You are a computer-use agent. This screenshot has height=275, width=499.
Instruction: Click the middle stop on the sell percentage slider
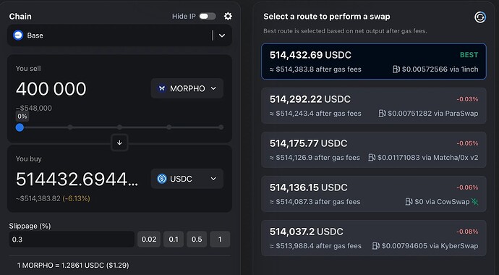119,127
